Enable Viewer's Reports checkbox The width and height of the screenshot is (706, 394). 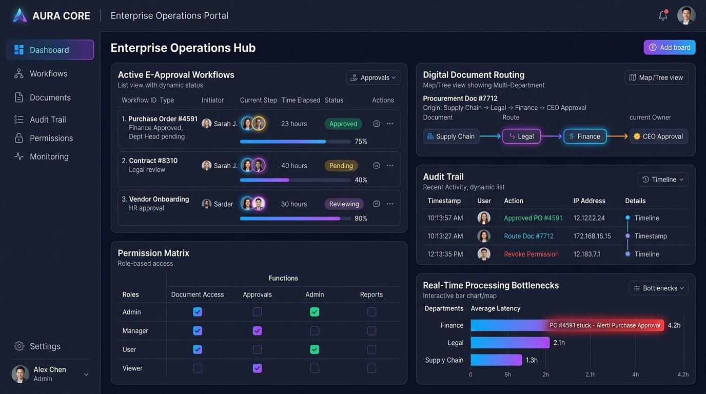pos(371,368)
